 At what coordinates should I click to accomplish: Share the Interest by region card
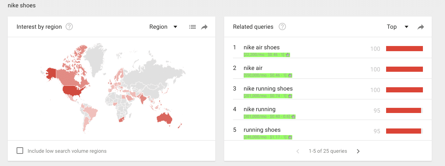pyautogui.click(x=204, y=27)
